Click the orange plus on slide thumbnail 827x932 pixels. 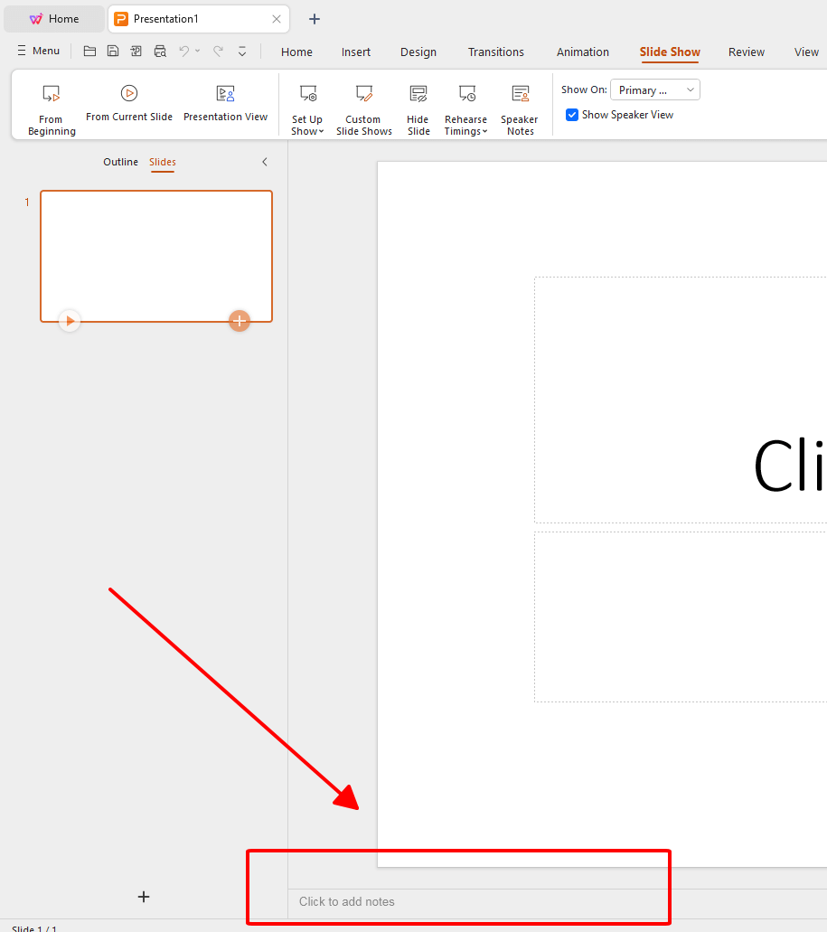pos(240,321)
